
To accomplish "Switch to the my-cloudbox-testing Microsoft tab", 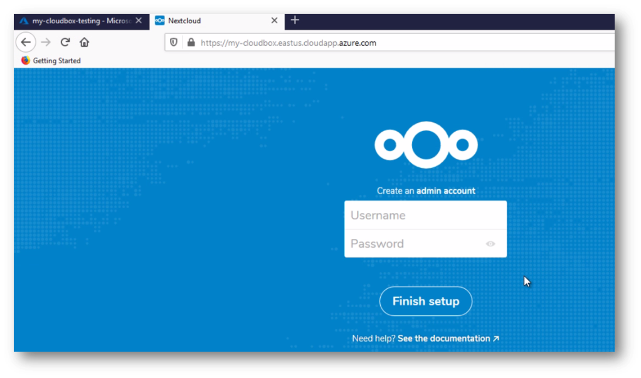I will [x=82, y=21].
